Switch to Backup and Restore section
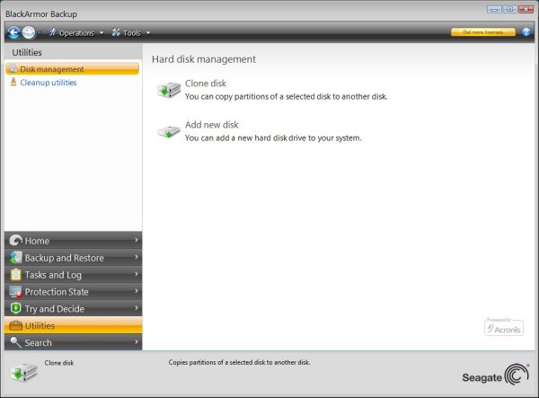The height and width of the screenshot is (398, 539). coord(74,258)
